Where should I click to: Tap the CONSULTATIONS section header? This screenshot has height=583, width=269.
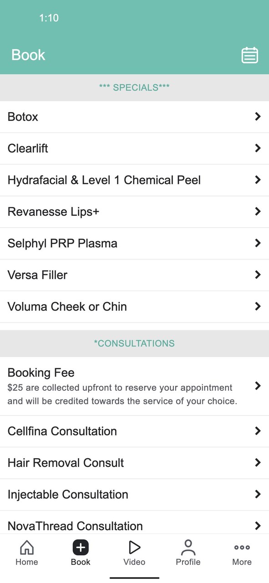point(134,343)
